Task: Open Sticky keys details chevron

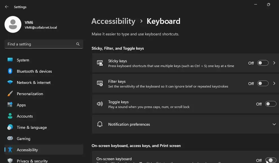Action: click(x=274, y=63)
